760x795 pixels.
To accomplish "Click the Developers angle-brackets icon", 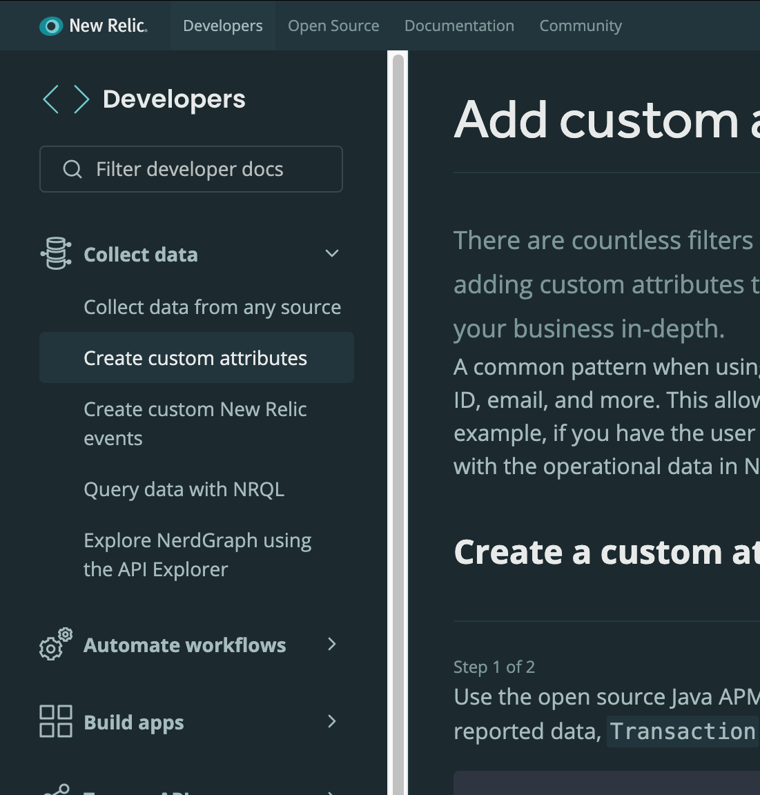I will [x=66, y=99].
